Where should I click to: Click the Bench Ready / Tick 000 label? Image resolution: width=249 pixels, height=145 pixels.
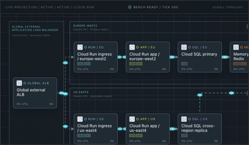(x=156, y=7)
